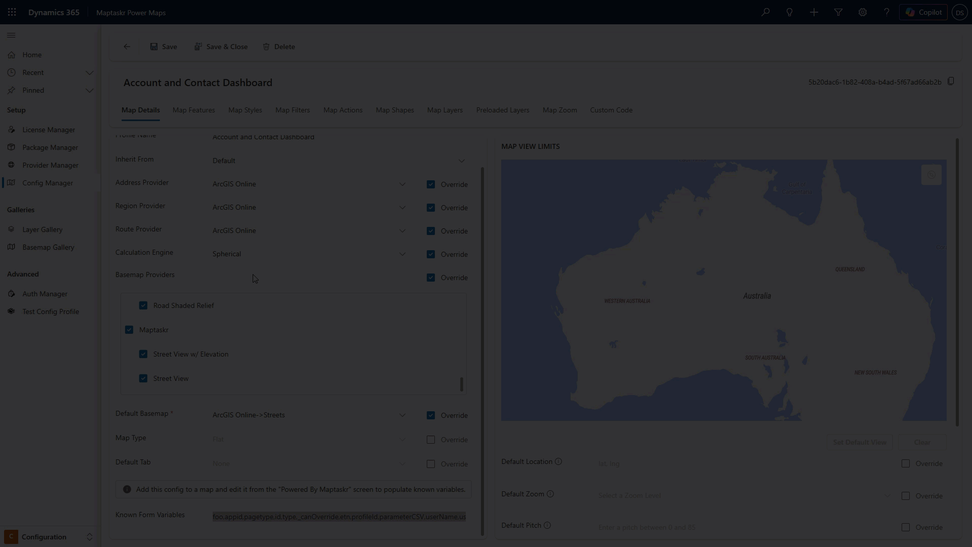
Task: Open the app launcher waffle icon
Action: (x=12, y=12)
